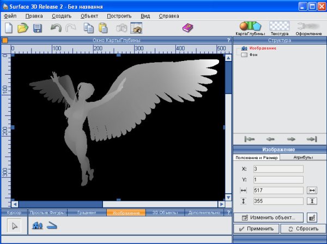Select the Градиент tool tab
Image resolution: width=327 pixels, height=244 pixels.
point(87,212)
